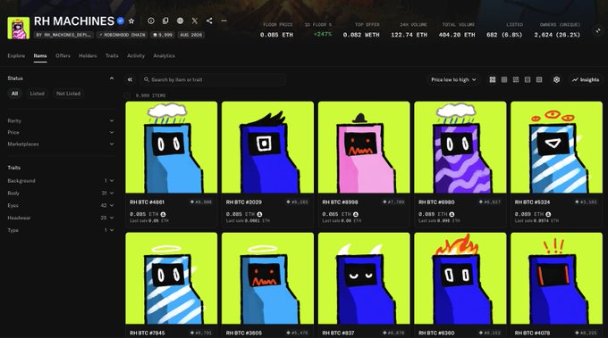Select the Items tab
The image size is (608, 338).
coord(40,55)
